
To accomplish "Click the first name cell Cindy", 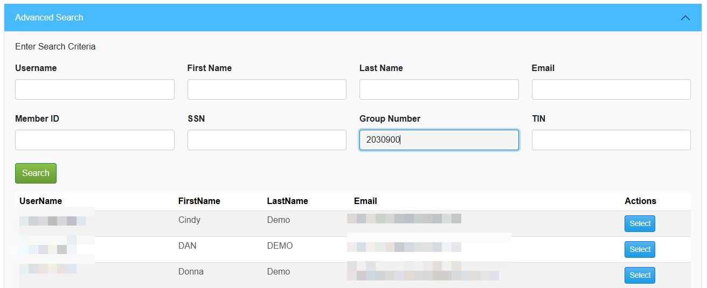I will click(x=189, y=220).
